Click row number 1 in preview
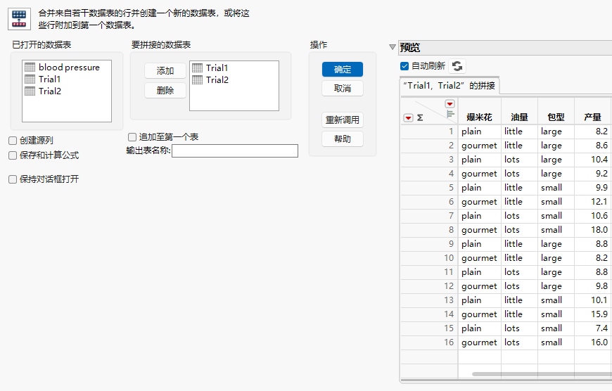Screen dimensions: 612x391 point(429,132)
